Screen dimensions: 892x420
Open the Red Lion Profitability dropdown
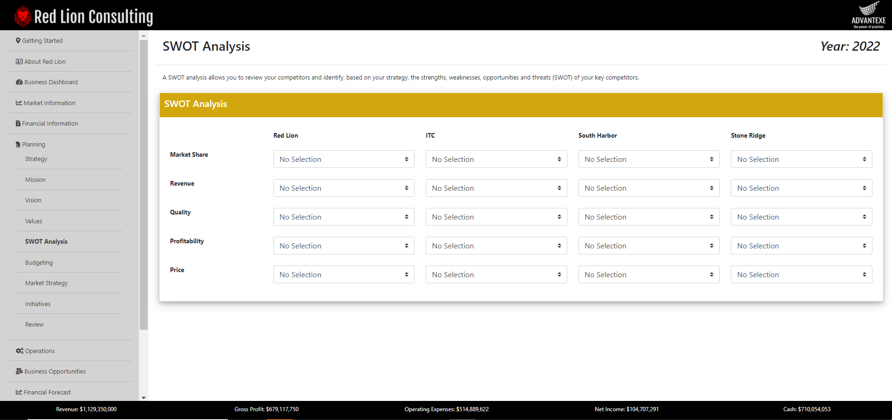coord(343,245)
